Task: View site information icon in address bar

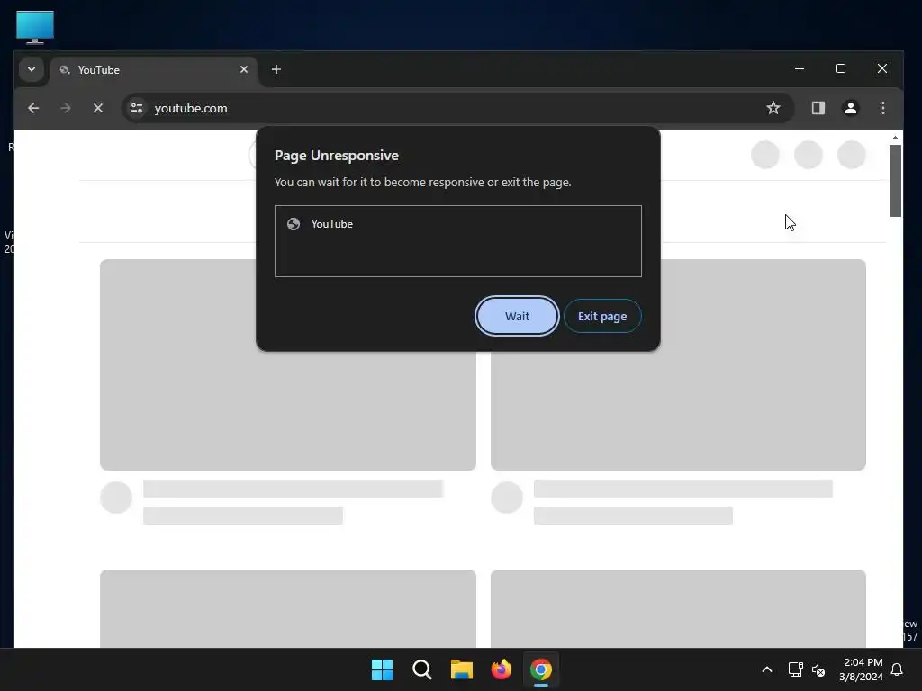Action: 137,108
